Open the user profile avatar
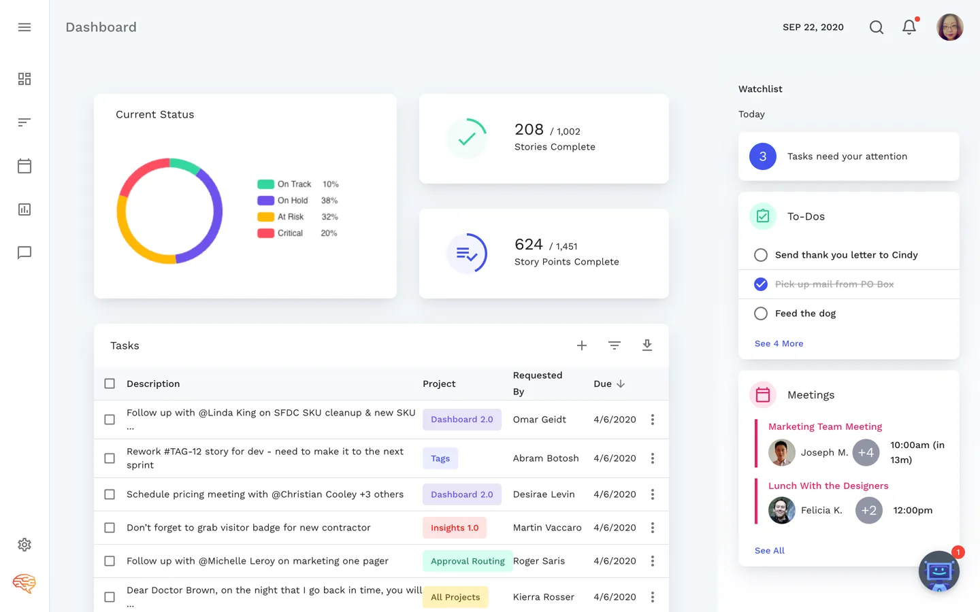This screenshot has width=980, height=612. tap(950, 27)
